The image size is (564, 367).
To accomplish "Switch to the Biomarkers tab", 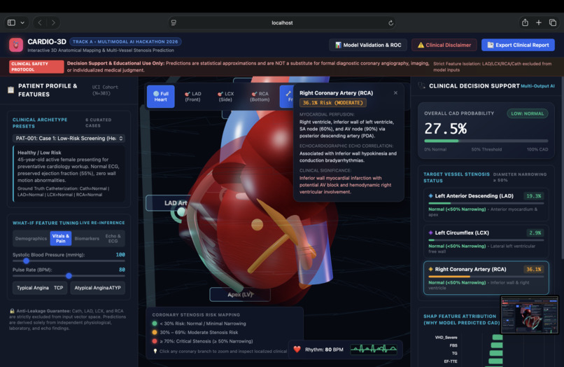I will [87, 238].
